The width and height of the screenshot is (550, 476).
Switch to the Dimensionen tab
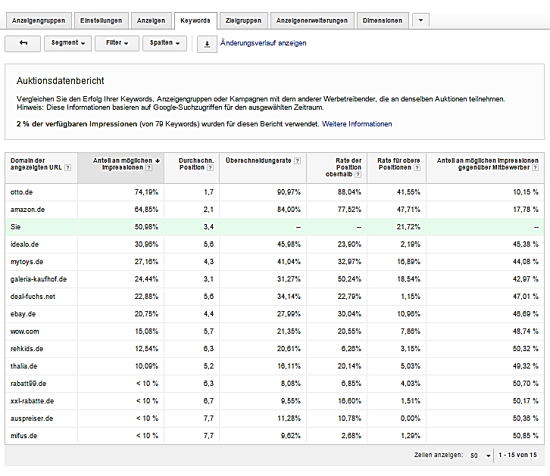pyautogui.click(x=383, y=20)
